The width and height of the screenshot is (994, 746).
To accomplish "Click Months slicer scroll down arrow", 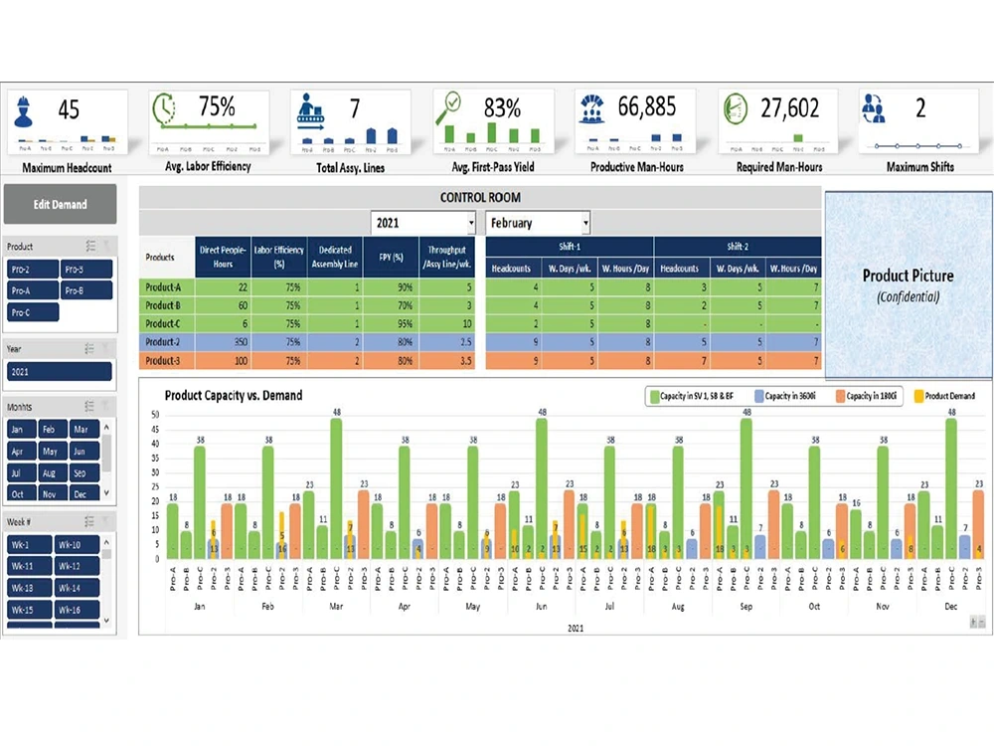I will pyautogui.click(x=106, y=492).
